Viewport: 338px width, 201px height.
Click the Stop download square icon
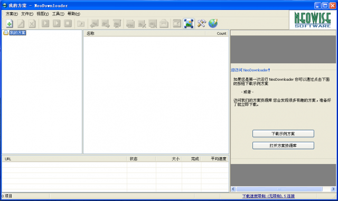[x=68, y=23]
